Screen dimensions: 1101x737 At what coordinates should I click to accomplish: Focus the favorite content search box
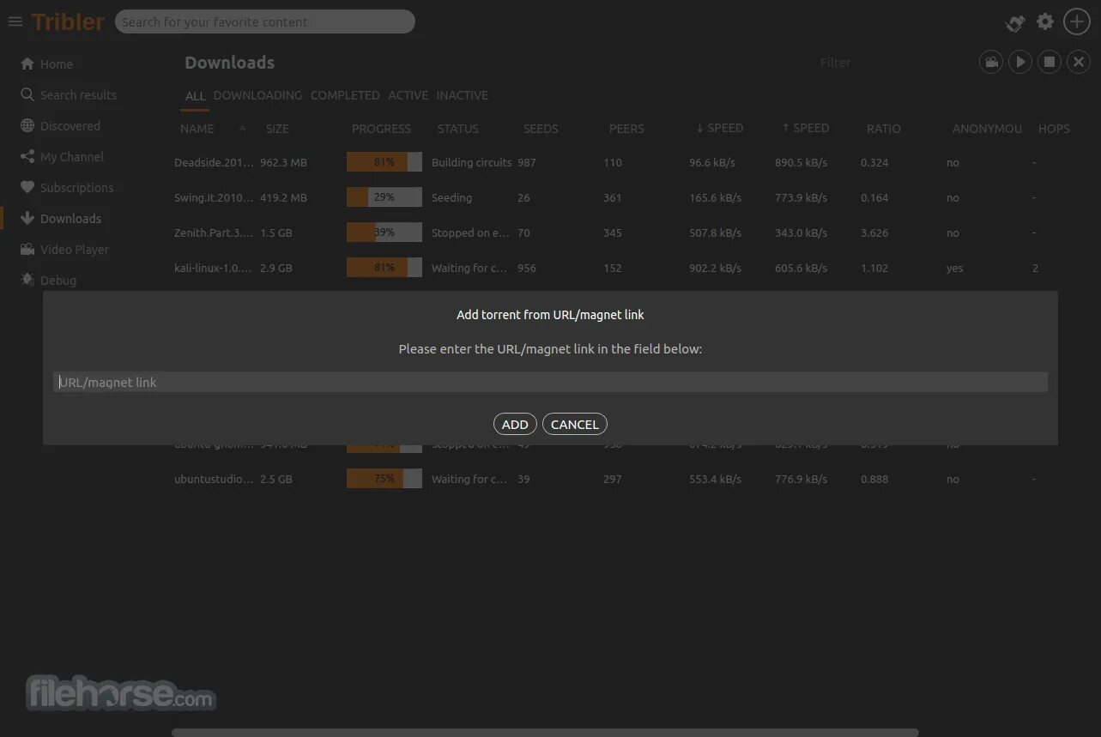[265, 22]
